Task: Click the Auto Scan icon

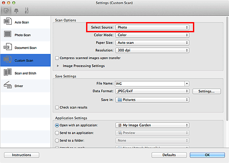Action: [x=8, y=21]
